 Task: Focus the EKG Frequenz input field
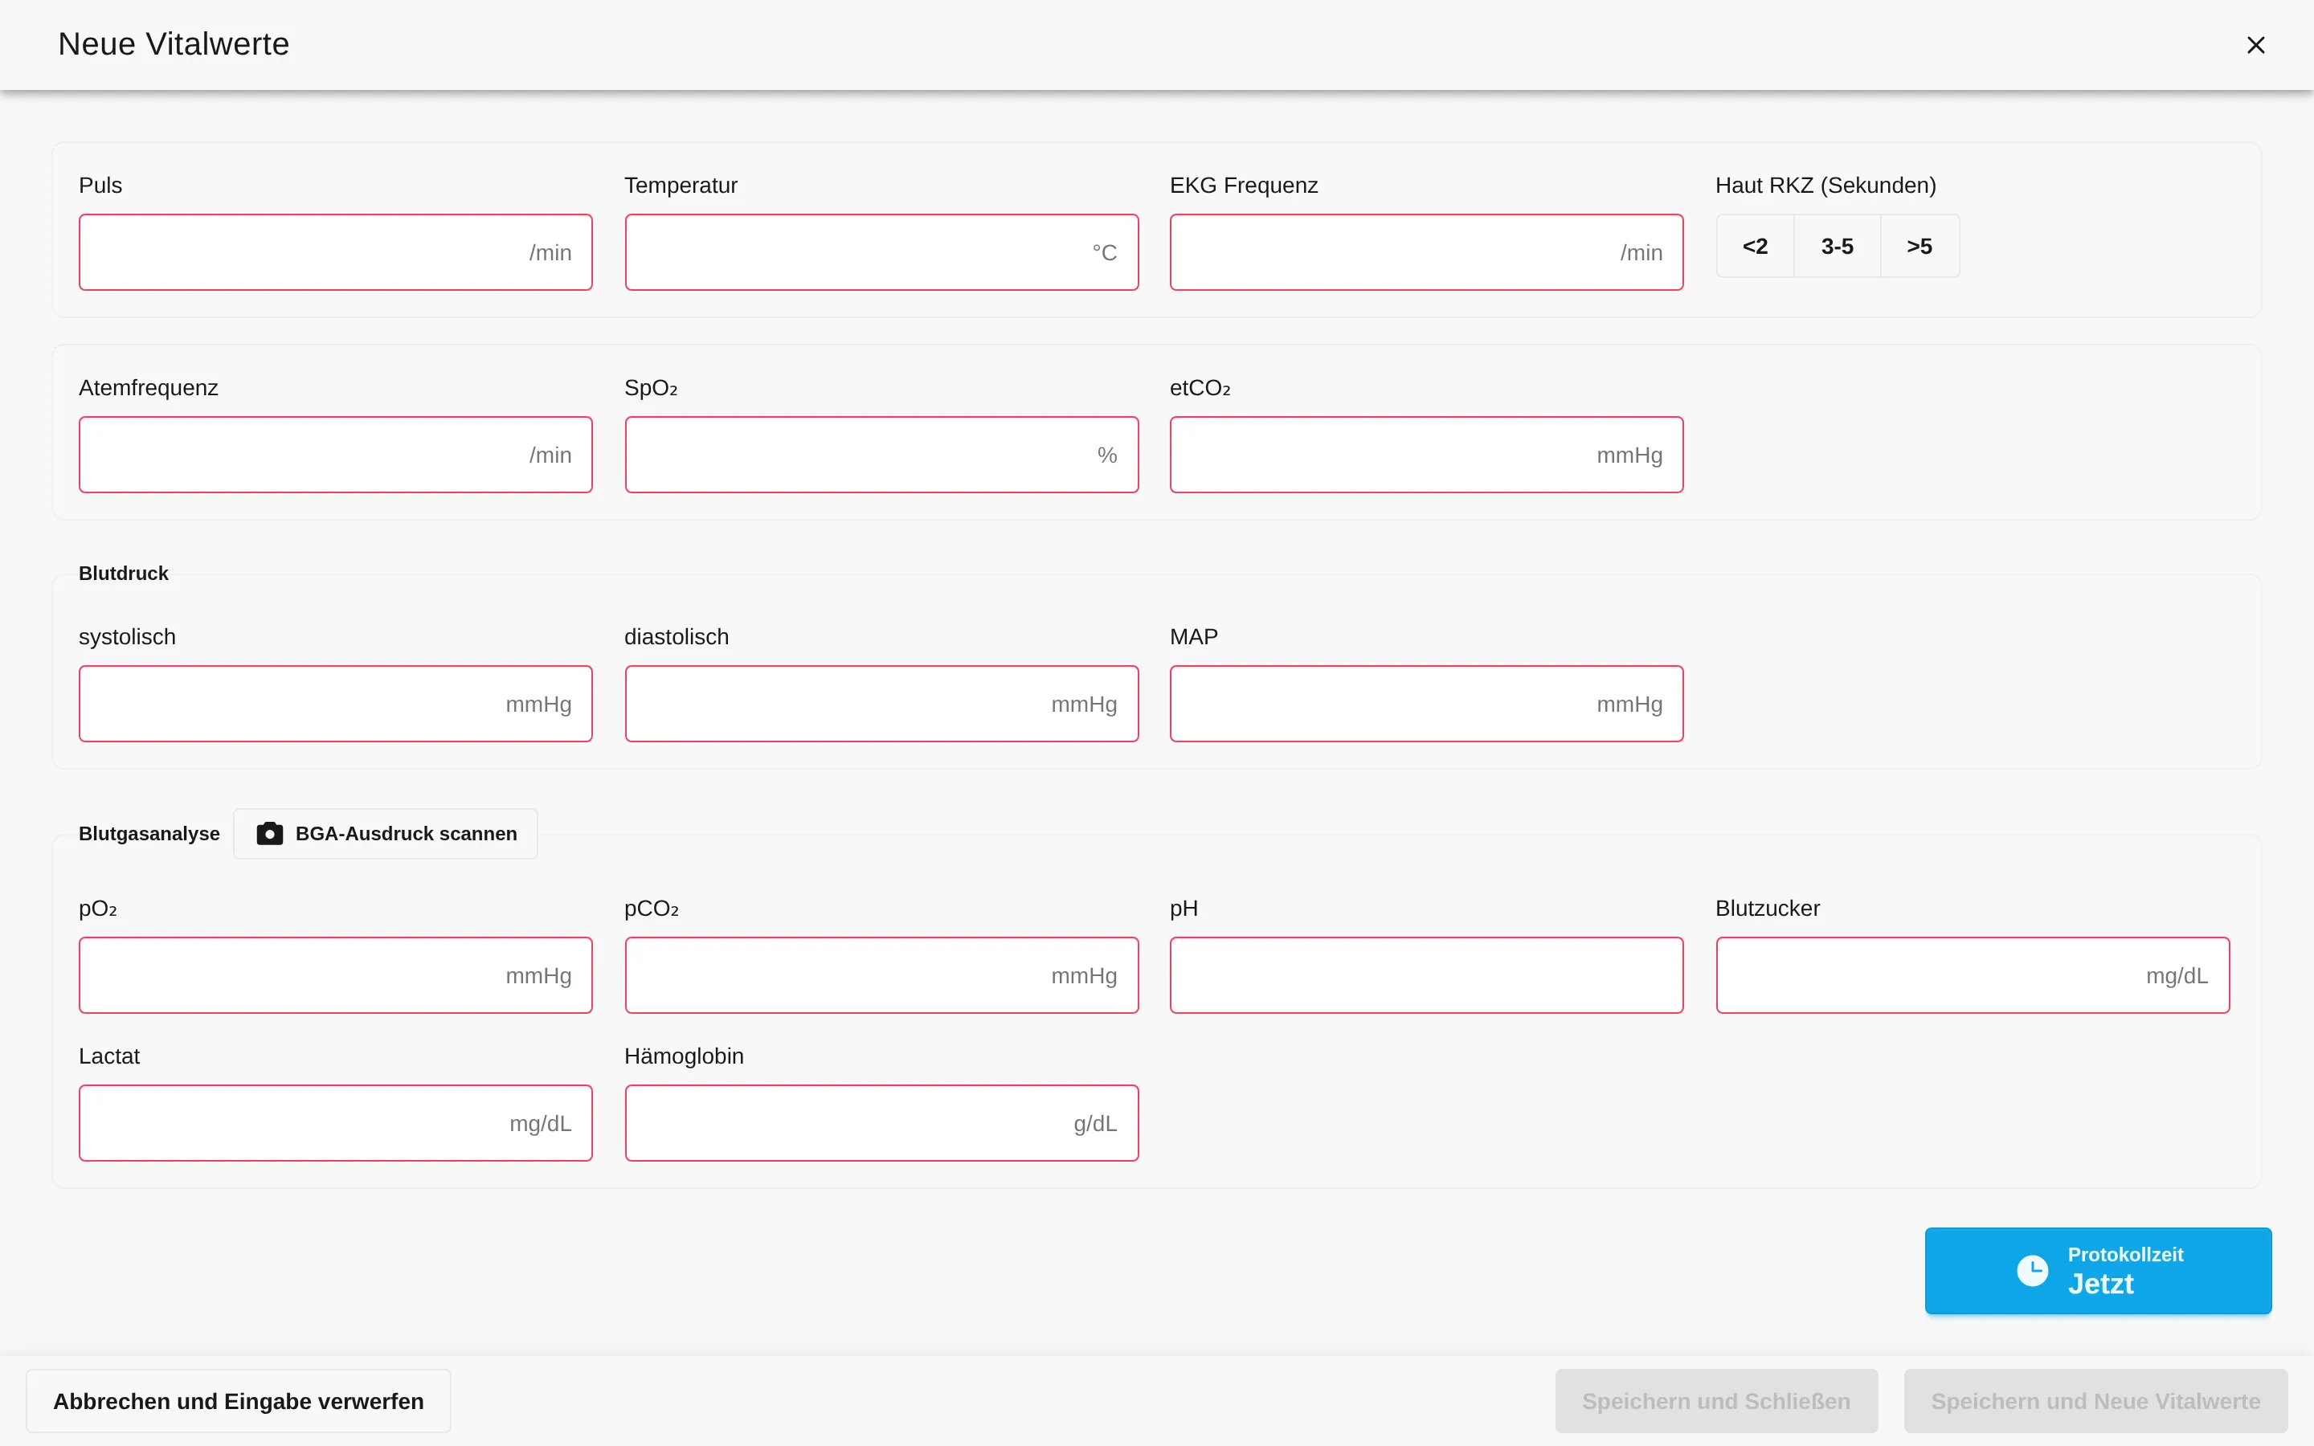click(x=1427, y=252)
